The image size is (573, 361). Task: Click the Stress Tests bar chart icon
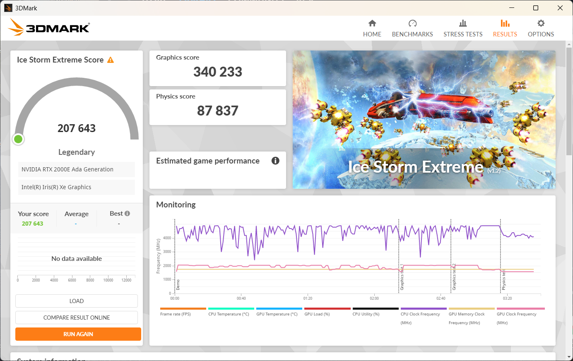463,23
